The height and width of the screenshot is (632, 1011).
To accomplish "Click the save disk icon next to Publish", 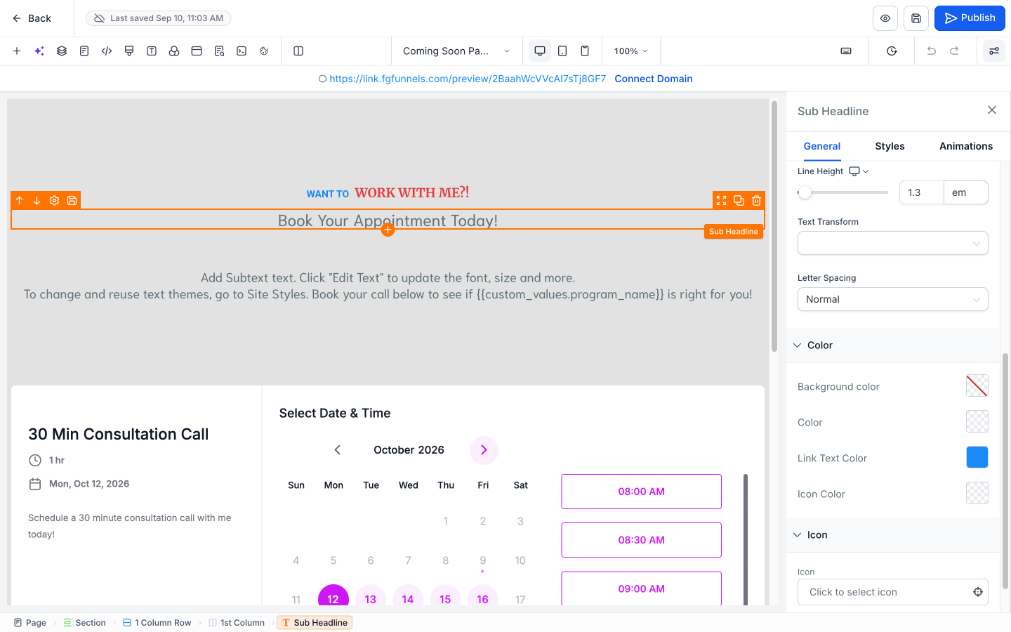I will click(x=916, y=18).
